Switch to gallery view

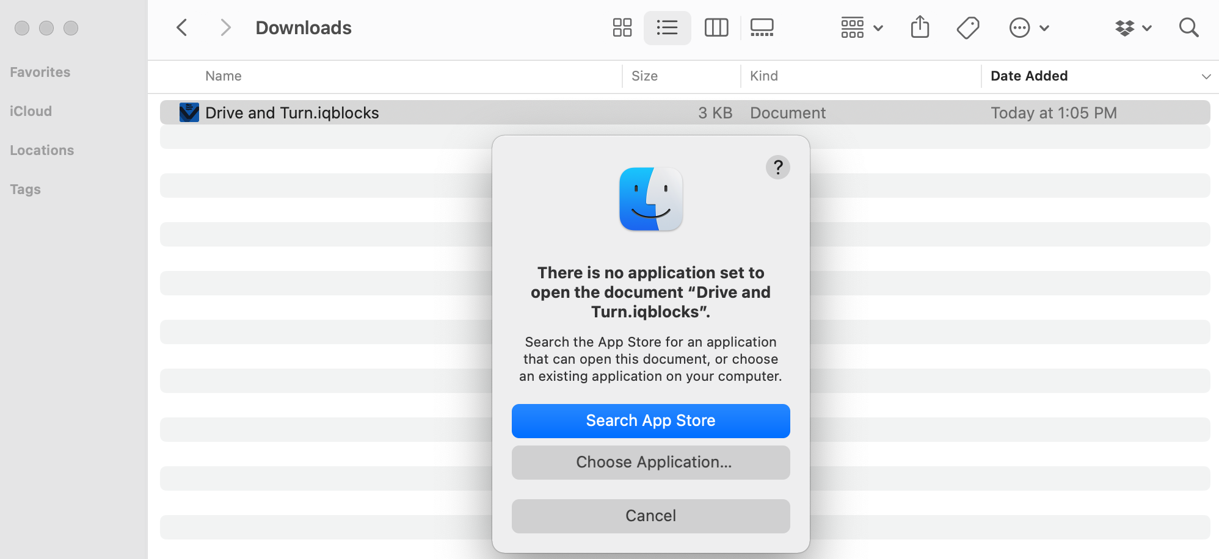[x=762, y=27]
